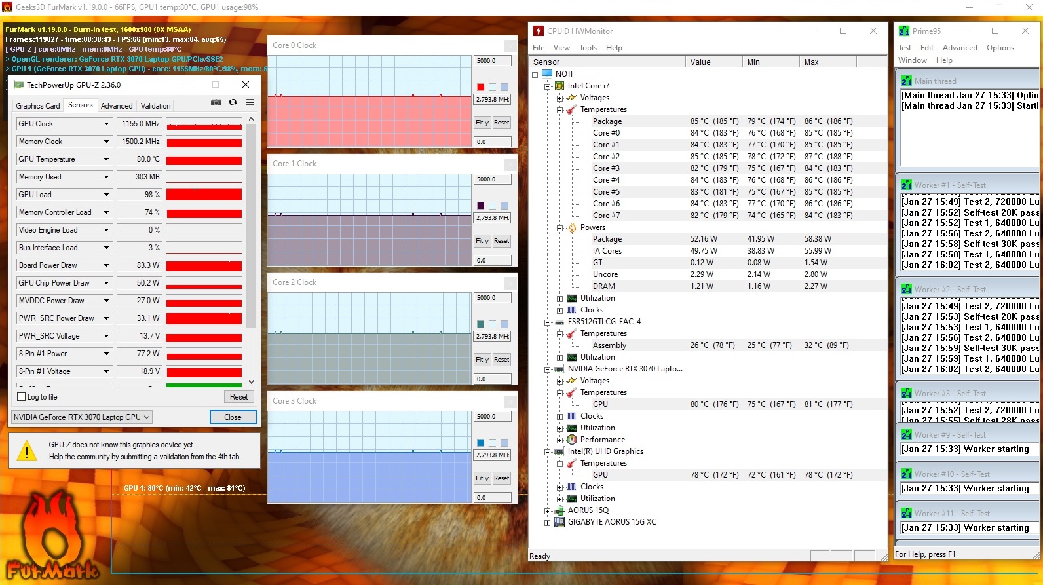
Task: Click the flame icon beside Powers
Action: coord(572,227)
